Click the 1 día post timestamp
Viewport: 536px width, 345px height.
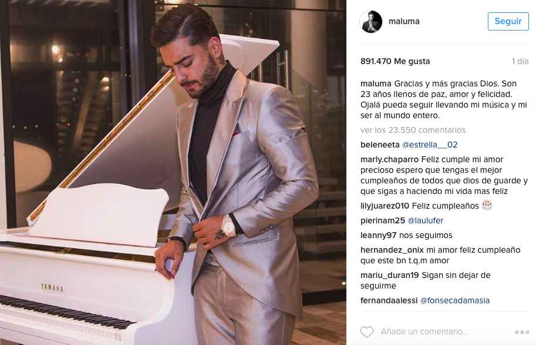tap(520, 61)
